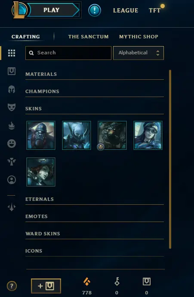Screen dimensions: 194x297
Task: Open the Alphabetical sort dropdown
Action: [x=139, y=53]
